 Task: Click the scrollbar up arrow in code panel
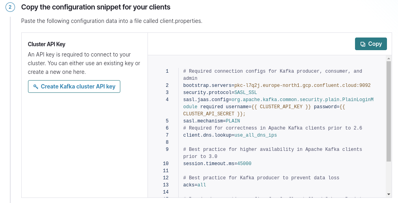click(x=389, y=58)
